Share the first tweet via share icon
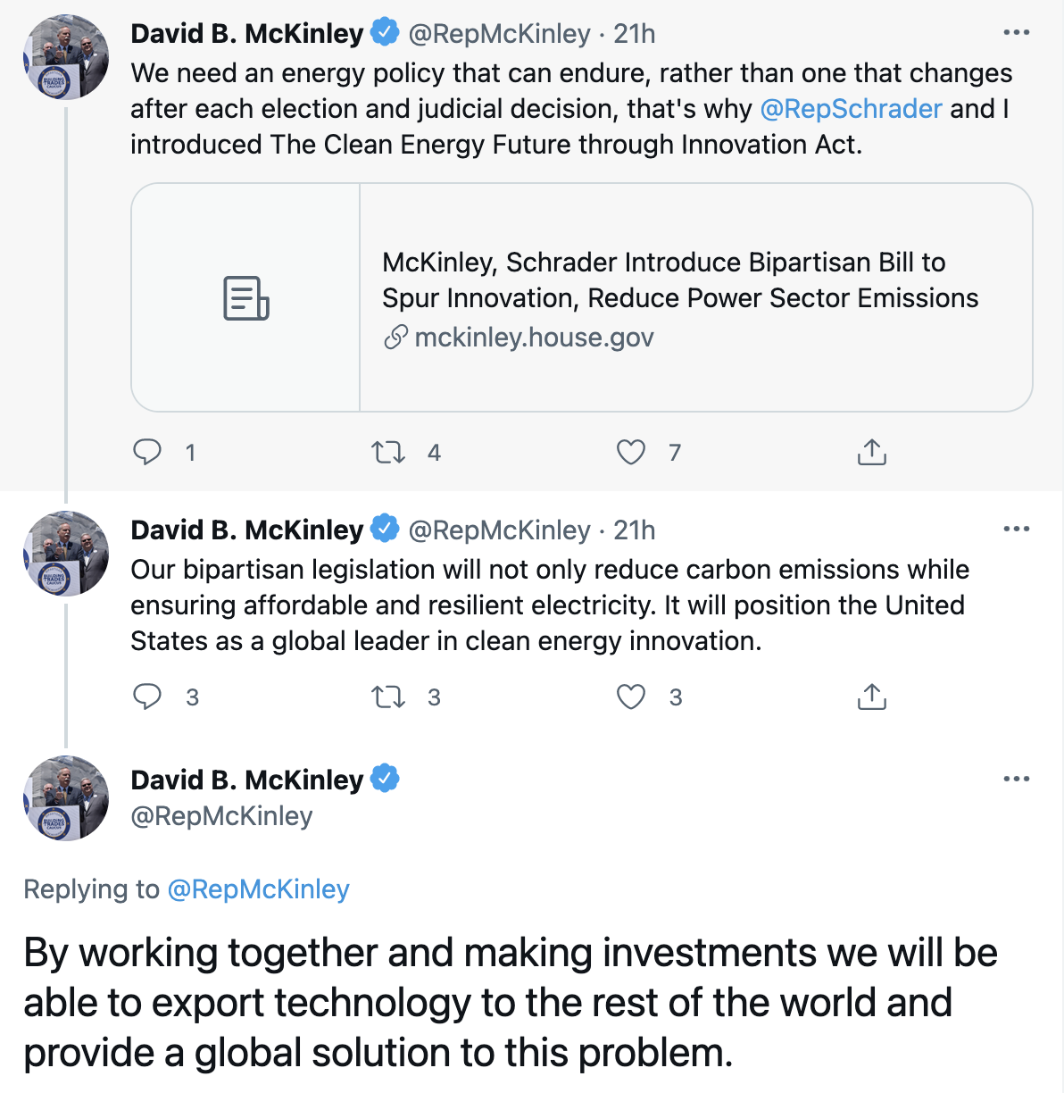 [x=871, y=452]
